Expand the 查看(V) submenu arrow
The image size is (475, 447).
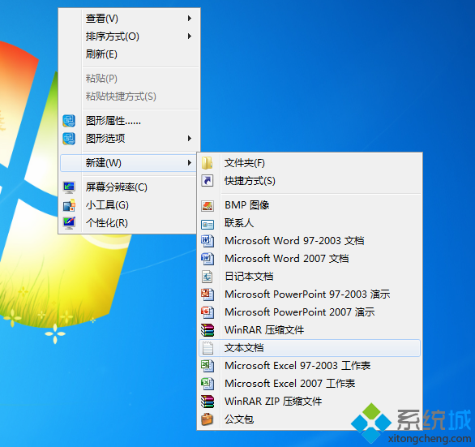click(x=190, y=19)
